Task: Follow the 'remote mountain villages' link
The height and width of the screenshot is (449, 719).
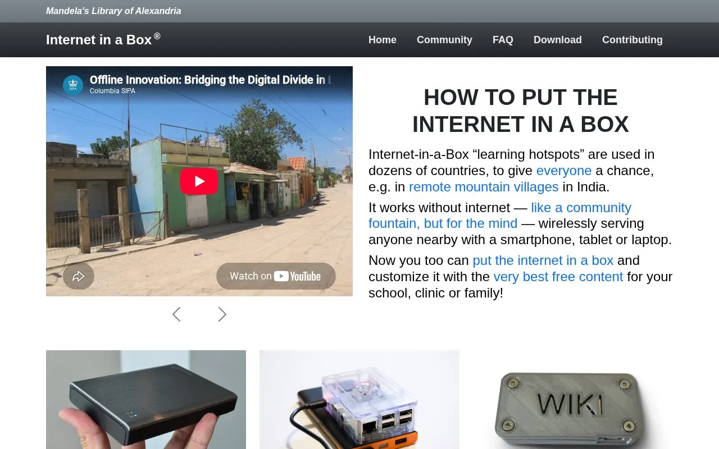Action: (484, 186)
